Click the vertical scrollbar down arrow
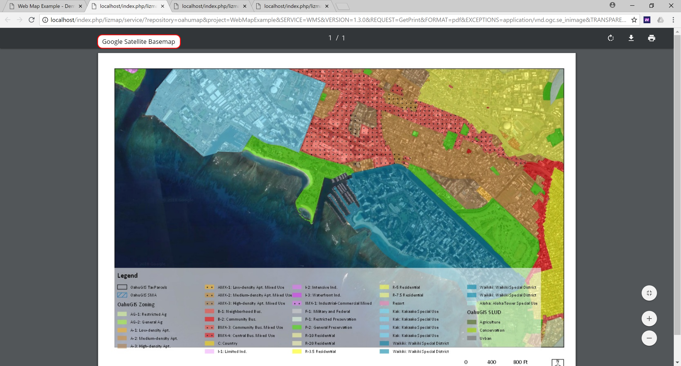Screen dimensions: 681x366 677,362
